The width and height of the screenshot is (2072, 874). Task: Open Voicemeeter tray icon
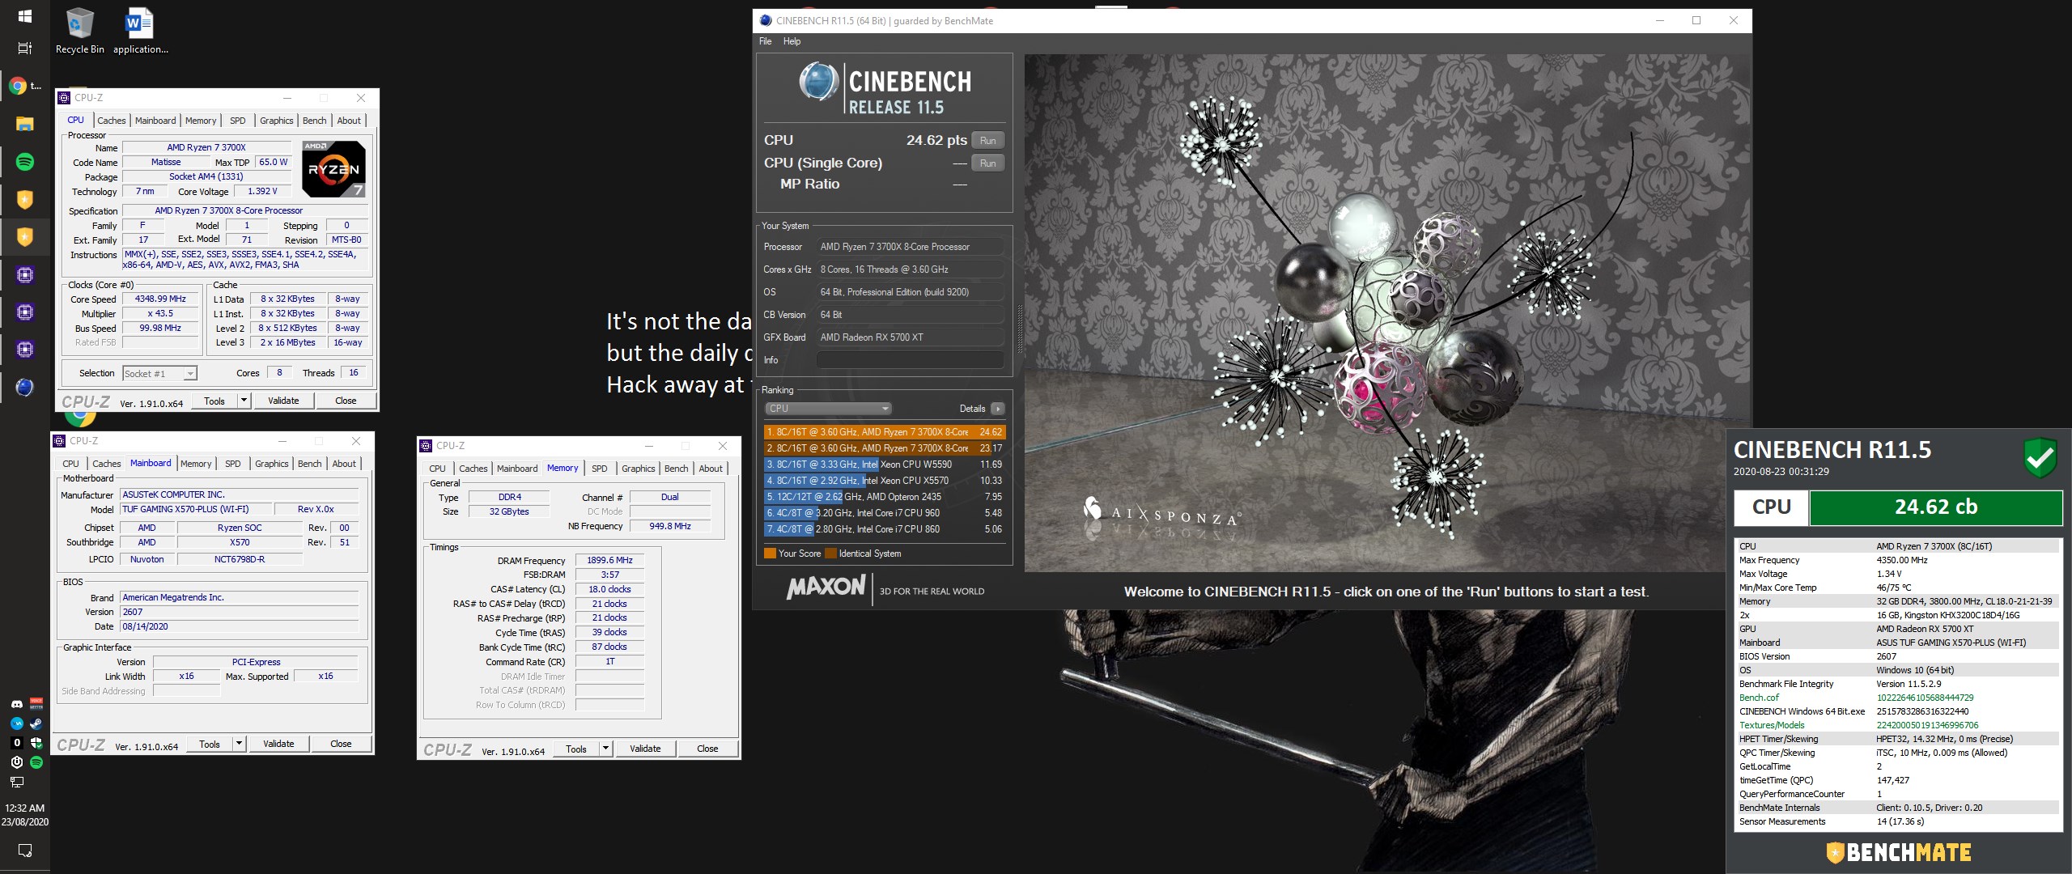click(36, 704)
